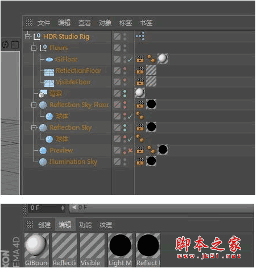The image size is (257, 268).
Task: Click the compositing tag on Reflection Sky
Action: (140, 127)
